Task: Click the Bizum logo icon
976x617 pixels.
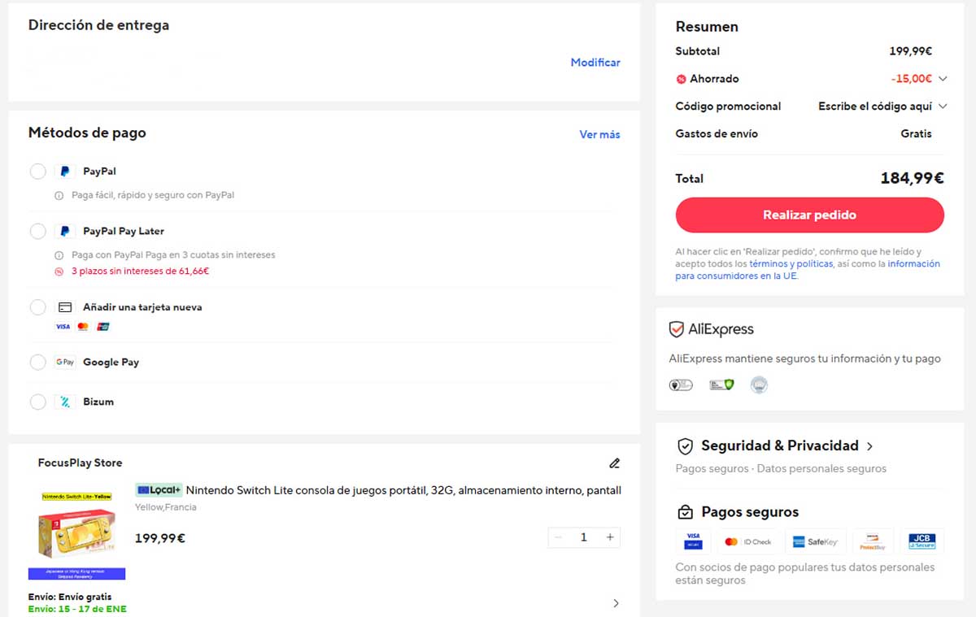Action: [65, 402]
